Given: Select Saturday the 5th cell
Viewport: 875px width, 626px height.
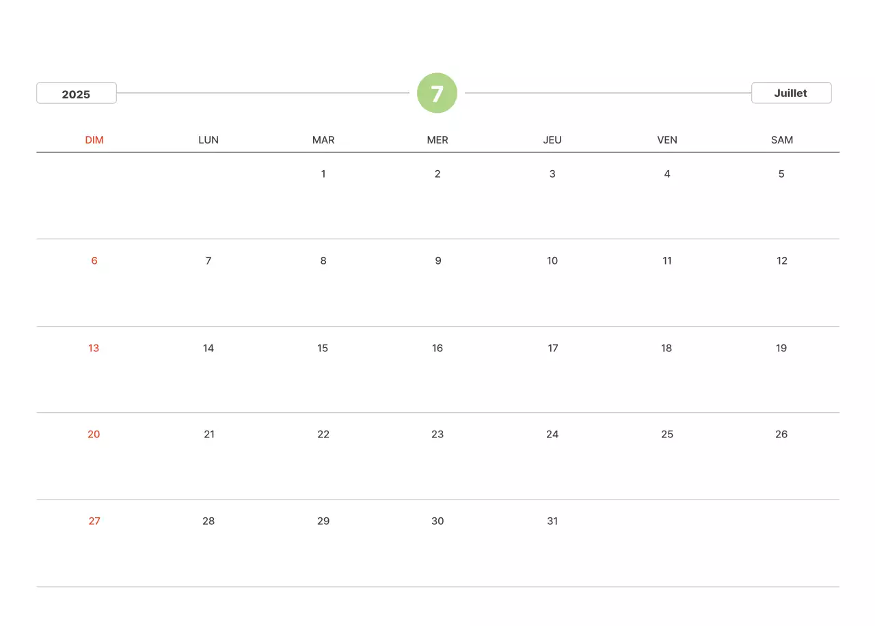Looking at the screenshot, I should click(x=781, y=174).
